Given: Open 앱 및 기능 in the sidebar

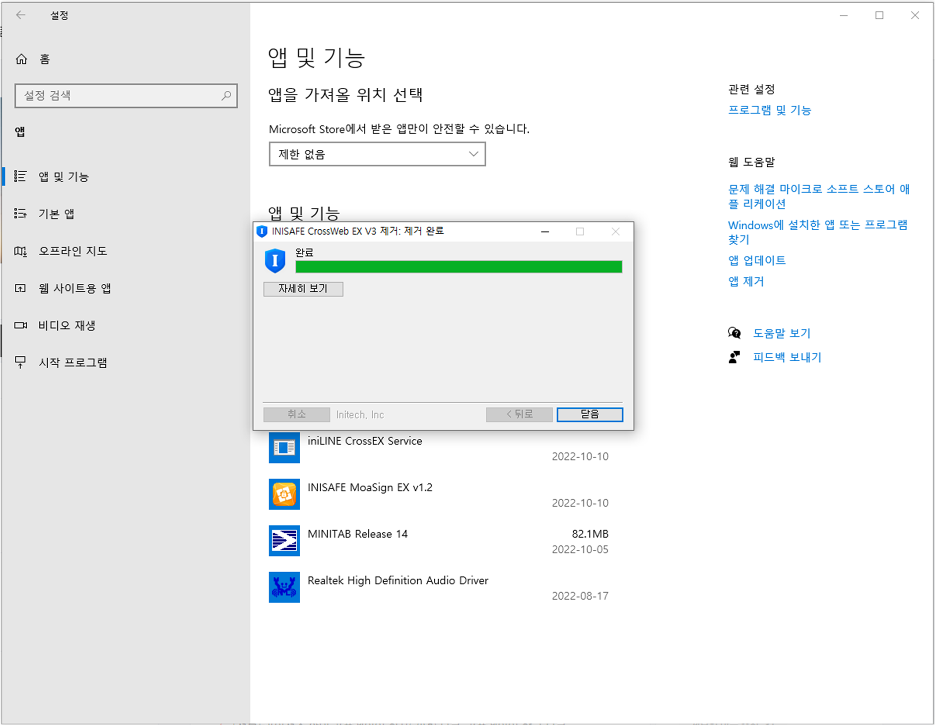Looking at the screenshot, I should coord(126,177).
